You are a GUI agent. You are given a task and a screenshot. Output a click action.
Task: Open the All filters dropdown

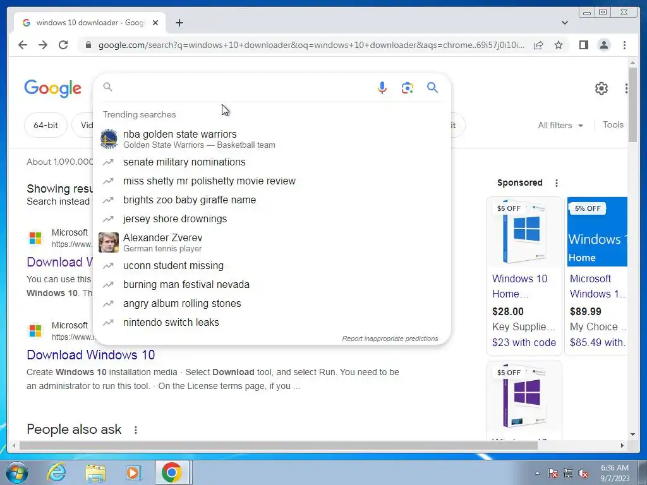click(x=560, y=126)
